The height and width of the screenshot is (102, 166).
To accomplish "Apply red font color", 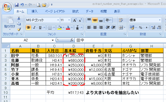I will [68, 28].
